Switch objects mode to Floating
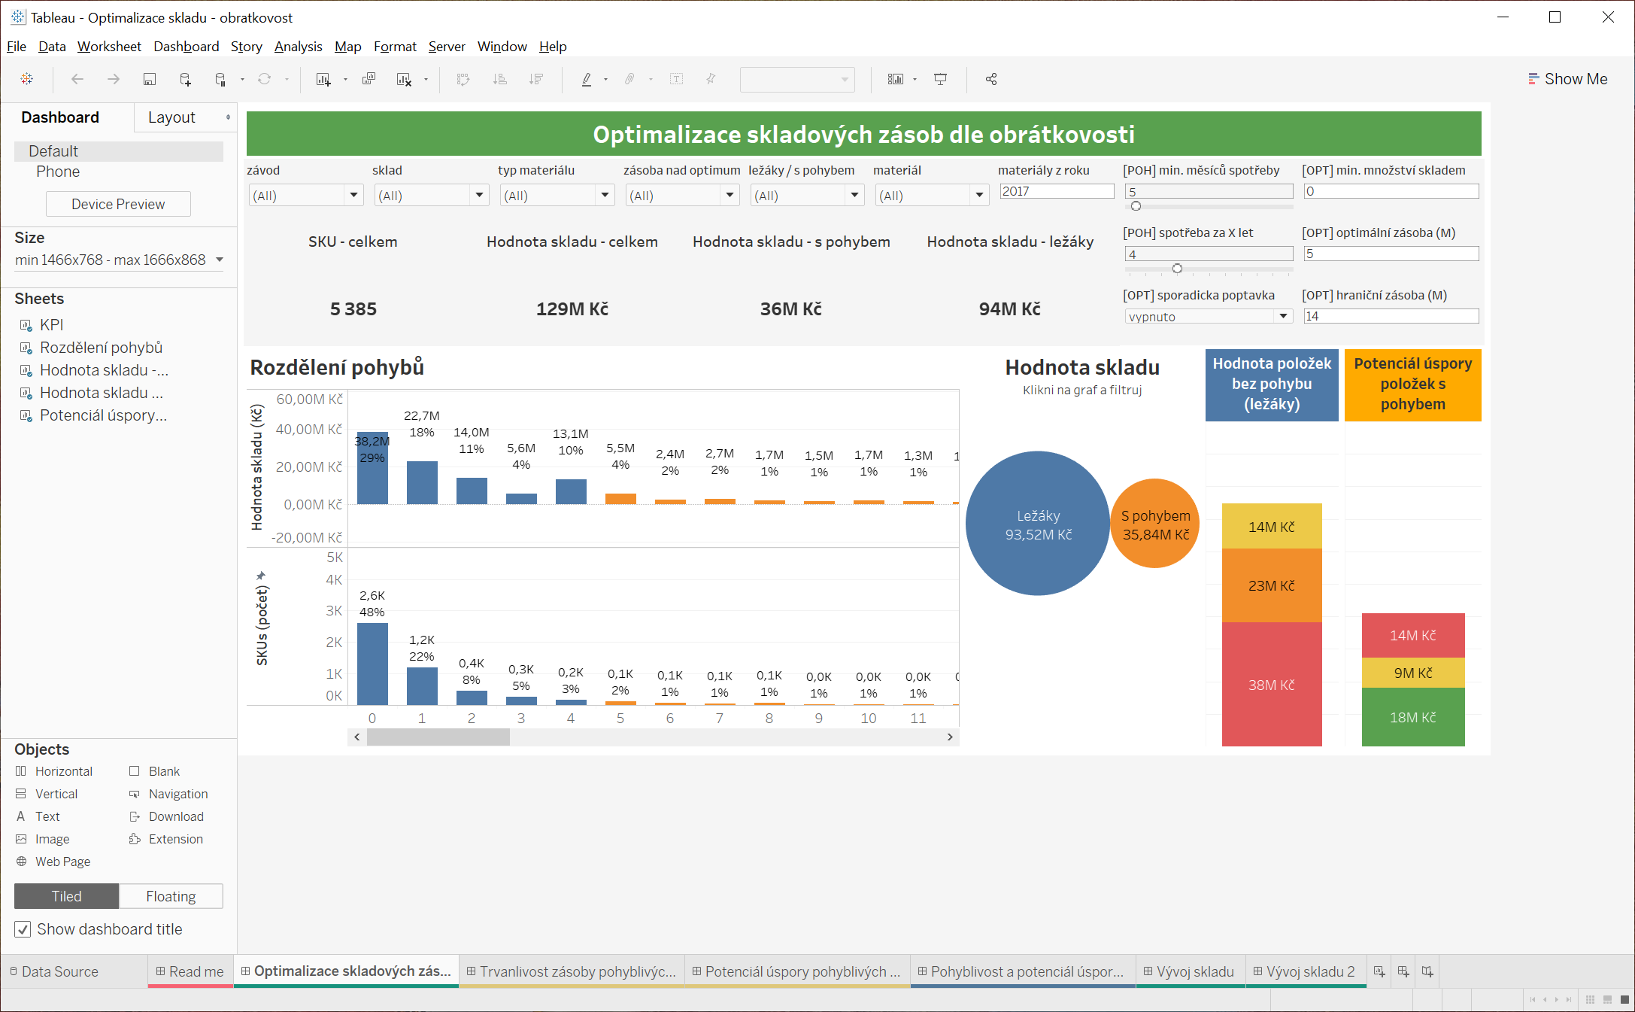This screenshot has width=1635, height=1012. pyautogui.click(x=171, y=896)
